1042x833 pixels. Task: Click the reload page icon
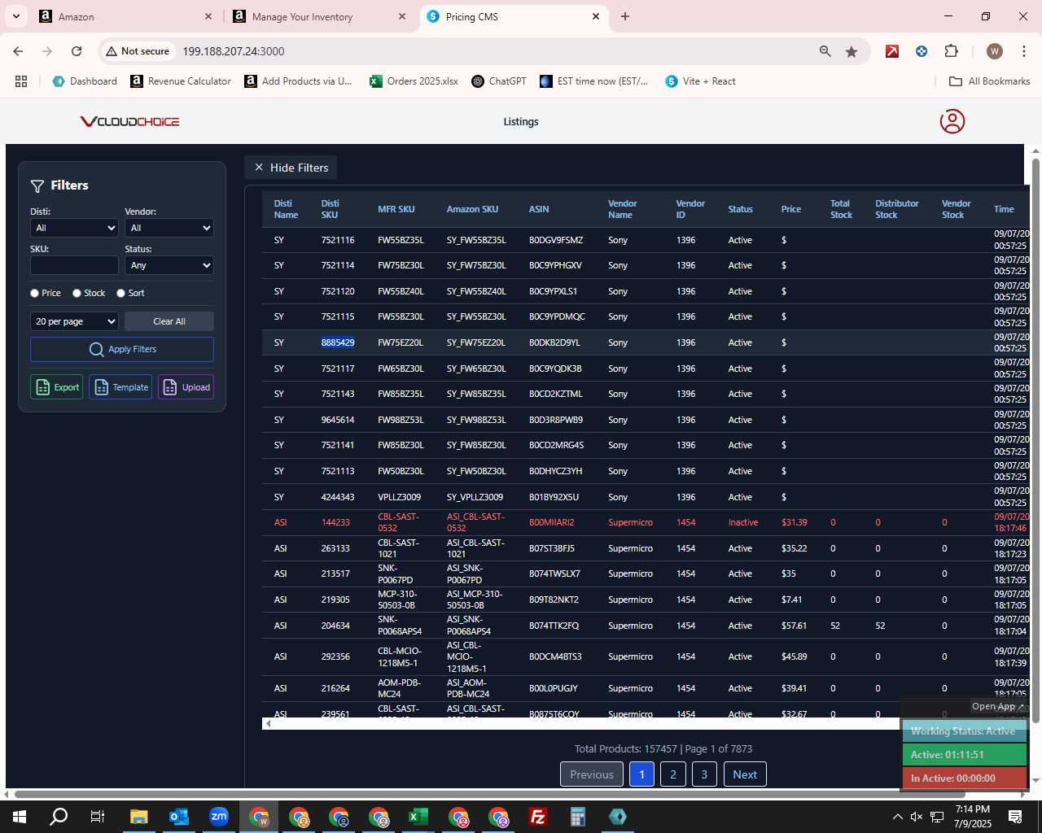pyautogui.click(x=77, y=51)
